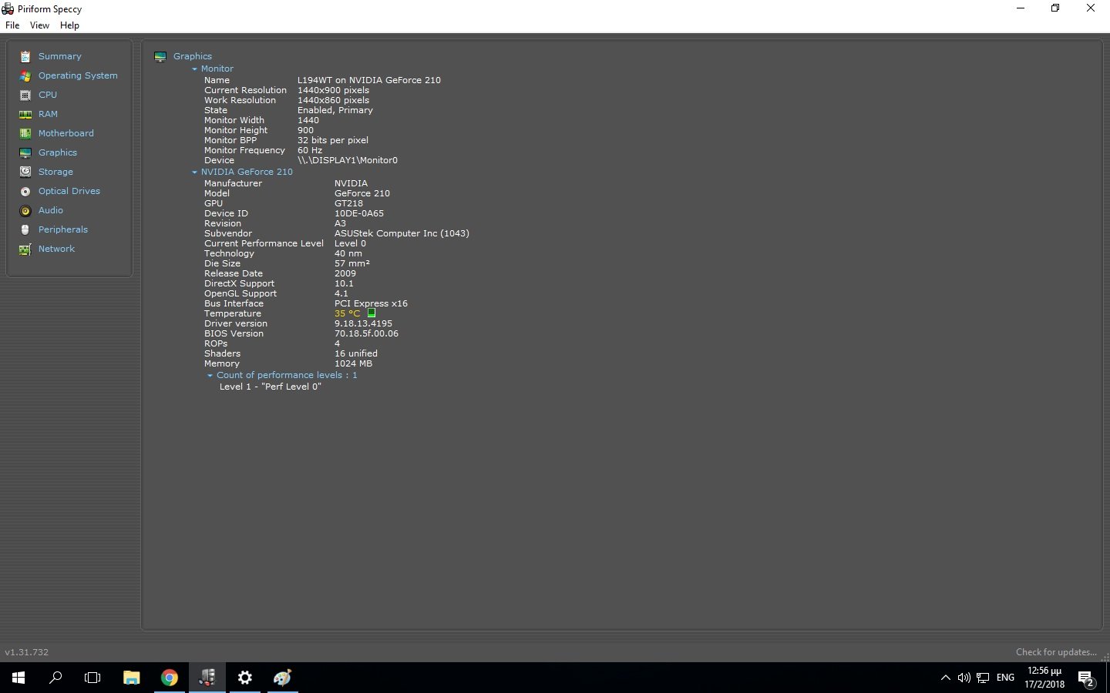
Task: Select Summary in the sidebar
Action: (59, 56)
